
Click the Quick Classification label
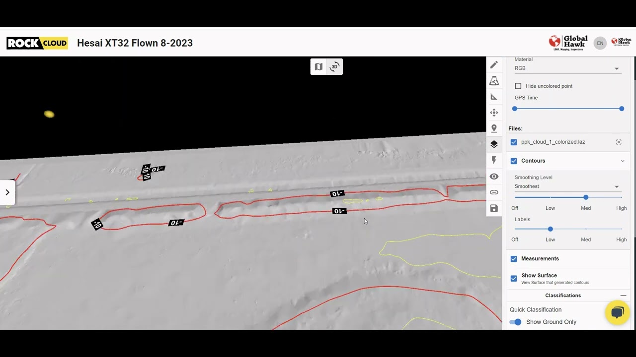tap(536, 310)
